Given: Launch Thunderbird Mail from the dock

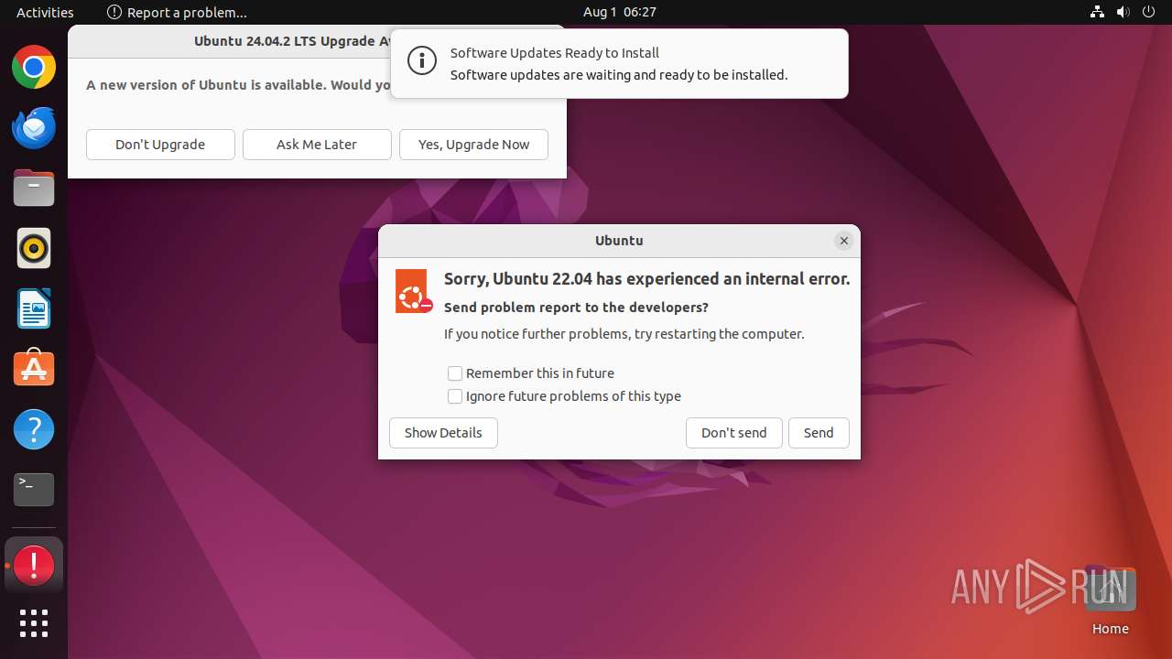Looking at the screenshot, I should click(34, 128).
